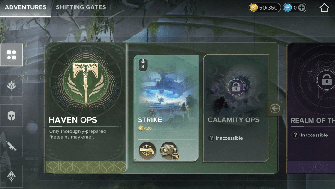The image size is (335, 189).
Task: Select the diamond emblem sidebar icon
Action: [12, 176]
